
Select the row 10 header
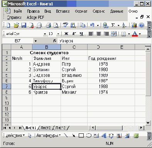(7, 103)
